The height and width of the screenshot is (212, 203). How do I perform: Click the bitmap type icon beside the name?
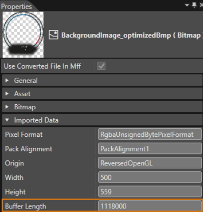point(54,35)
